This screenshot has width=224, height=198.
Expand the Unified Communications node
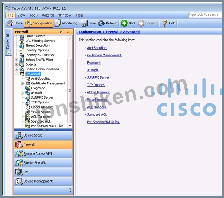17,69
